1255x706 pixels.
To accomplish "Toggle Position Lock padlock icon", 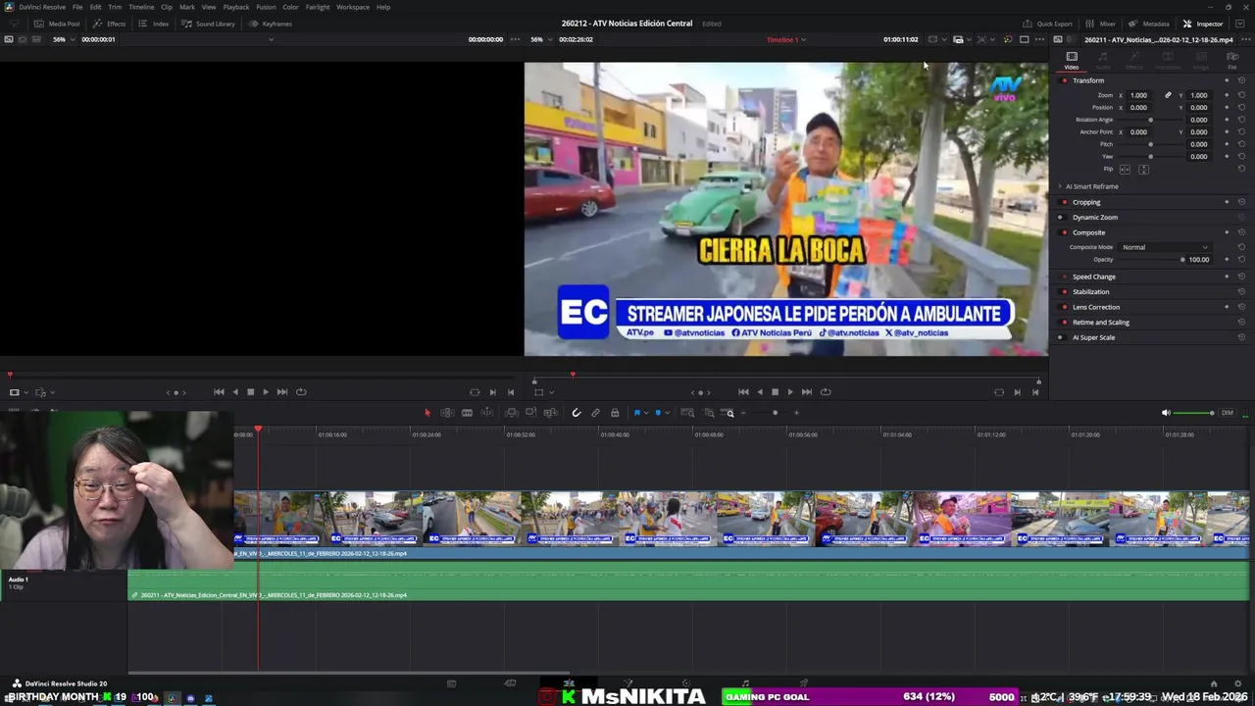I will pos(615,413).
